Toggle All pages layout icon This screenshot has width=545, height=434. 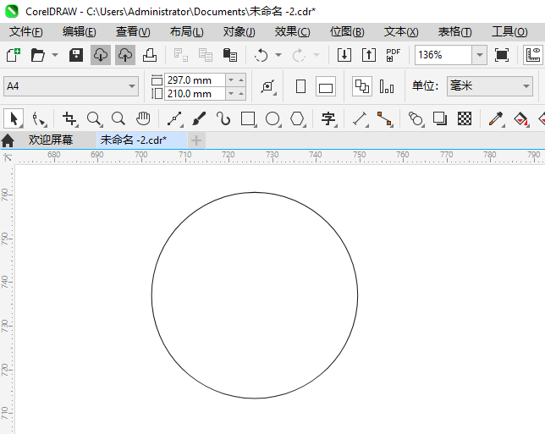[362, 86]
